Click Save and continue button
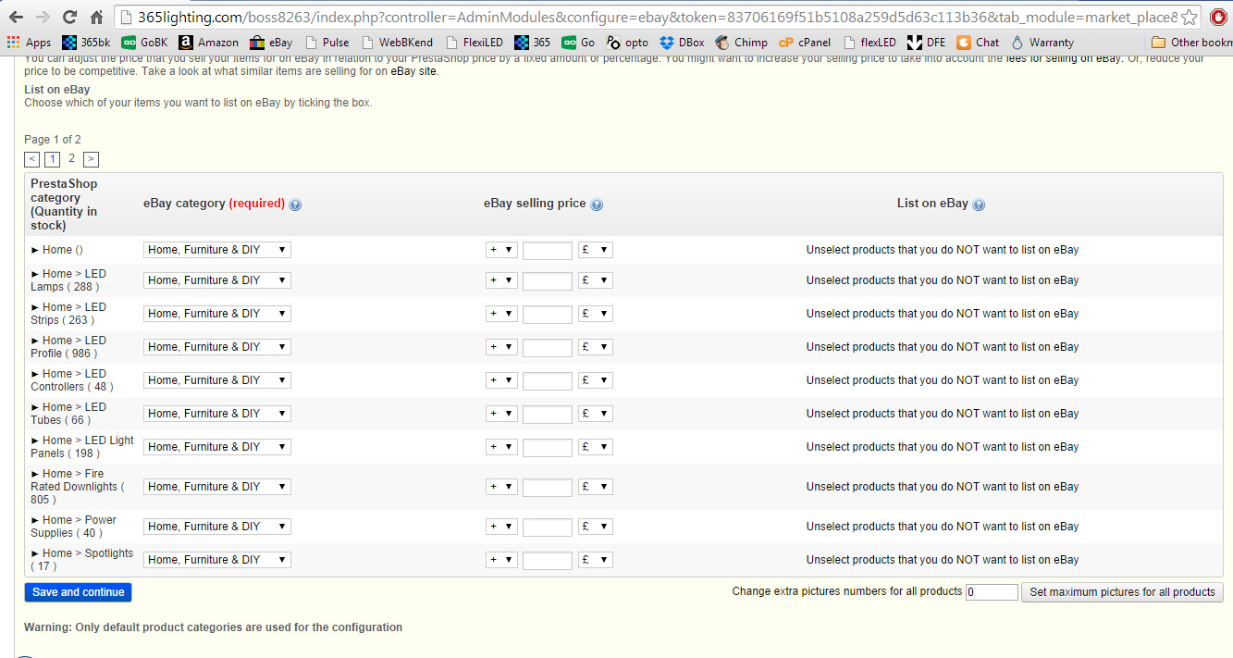The height and width of the screenshot is (658, 1233). point(79,592)
